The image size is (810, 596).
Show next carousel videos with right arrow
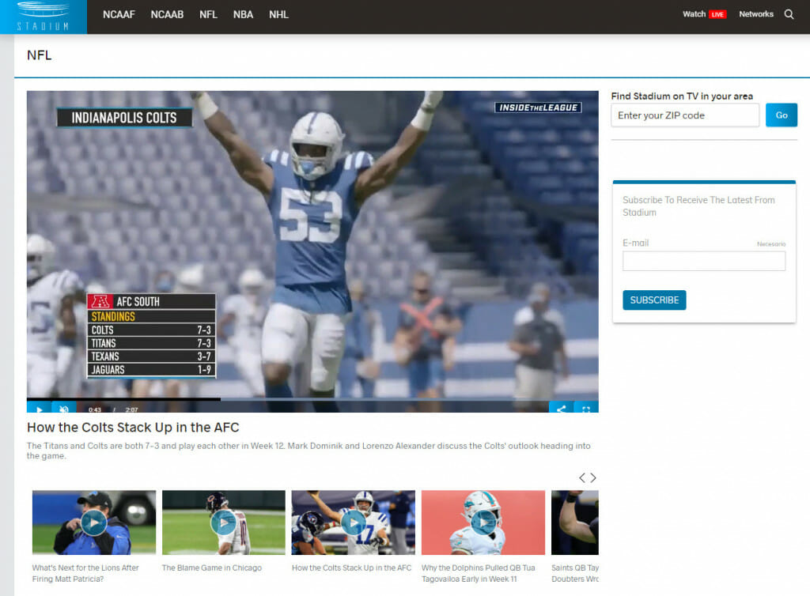tap(593, 478)
